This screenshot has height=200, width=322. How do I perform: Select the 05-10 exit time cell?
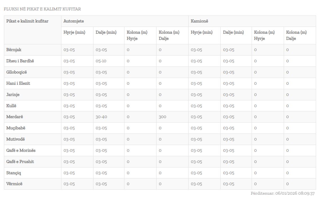point(101,61)
